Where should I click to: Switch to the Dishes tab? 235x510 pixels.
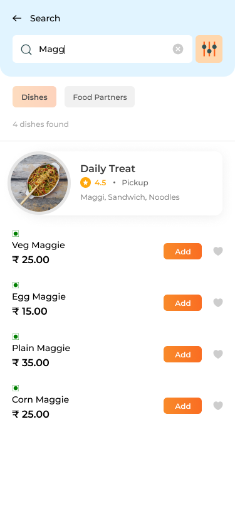click(x=34, y=97)
